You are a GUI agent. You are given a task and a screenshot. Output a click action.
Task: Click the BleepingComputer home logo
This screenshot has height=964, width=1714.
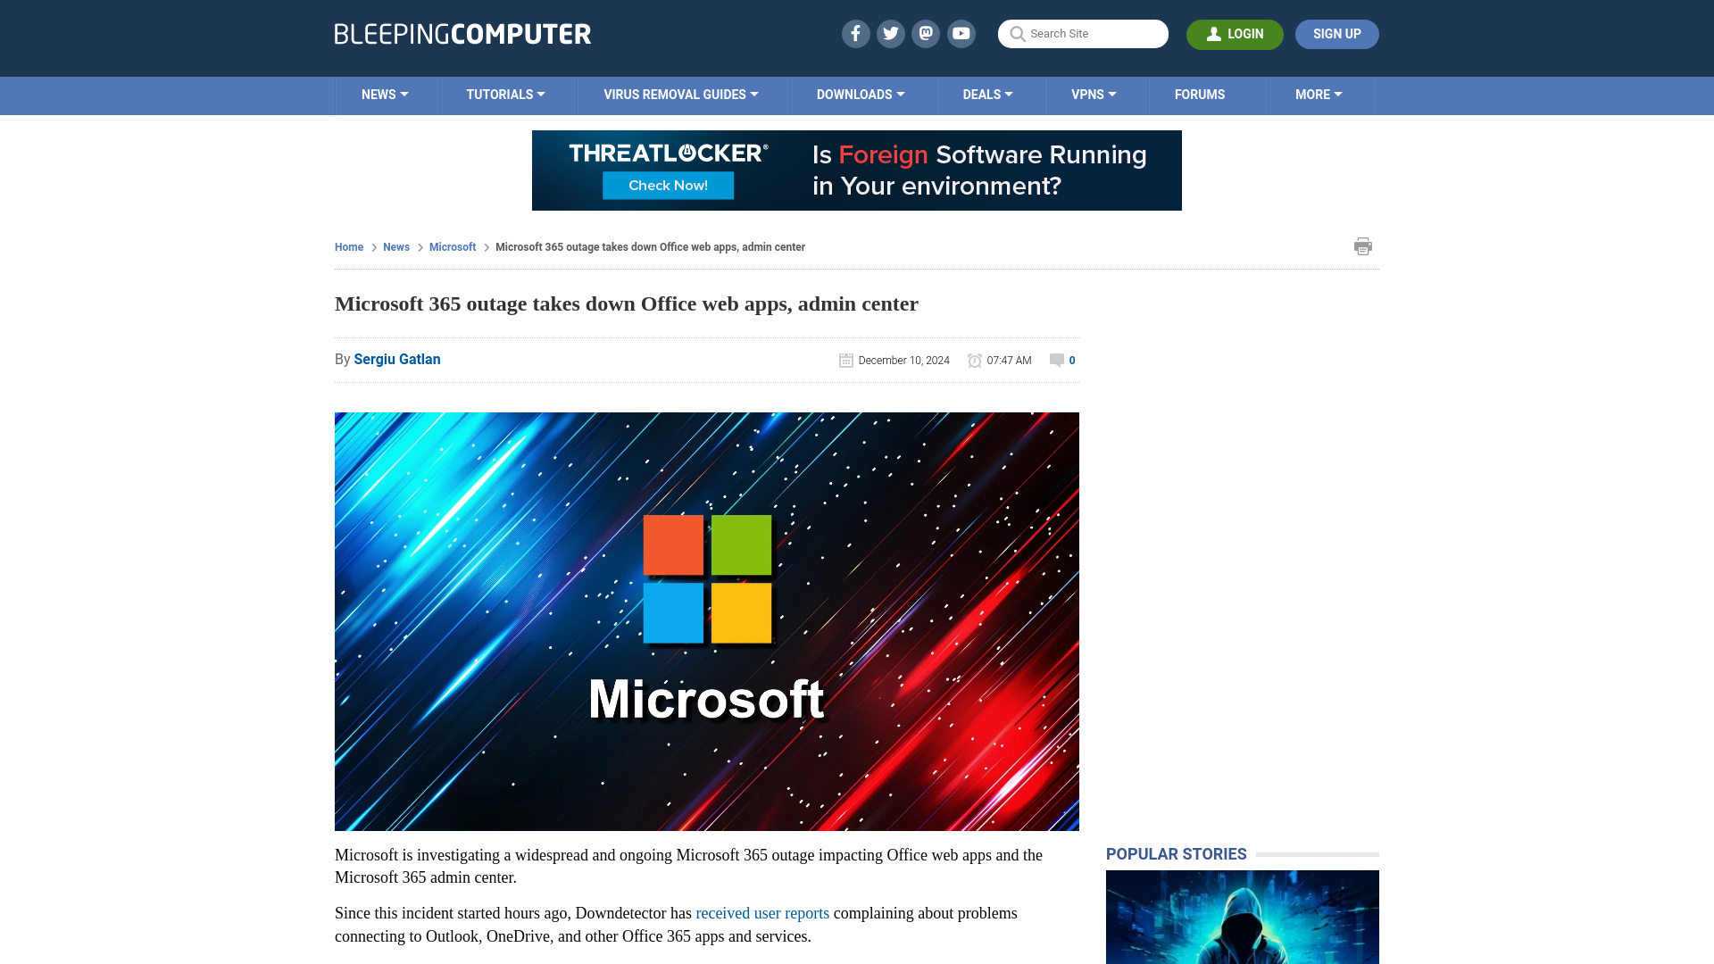click(462, 33)
